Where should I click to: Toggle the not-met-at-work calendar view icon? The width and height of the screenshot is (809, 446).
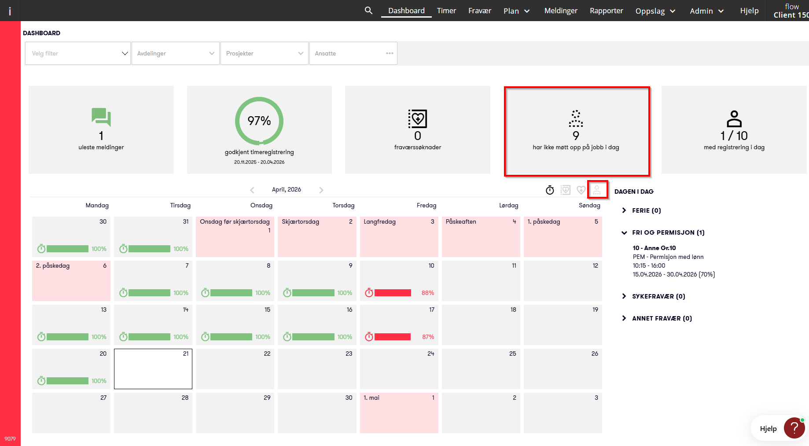point(597,190)
